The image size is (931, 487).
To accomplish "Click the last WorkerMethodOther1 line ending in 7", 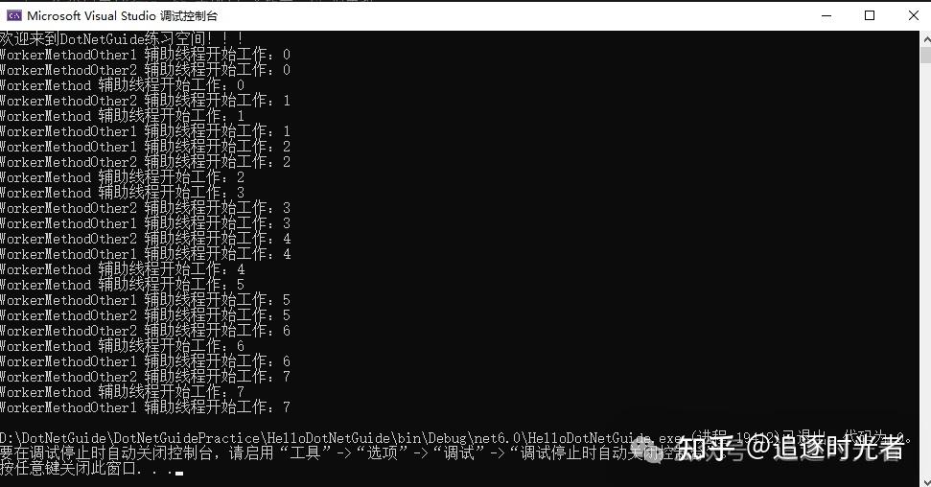I will point(145,407).
